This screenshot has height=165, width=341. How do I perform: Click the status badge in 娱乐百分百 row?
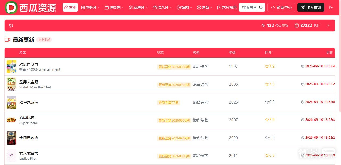[x=174, y=67]
